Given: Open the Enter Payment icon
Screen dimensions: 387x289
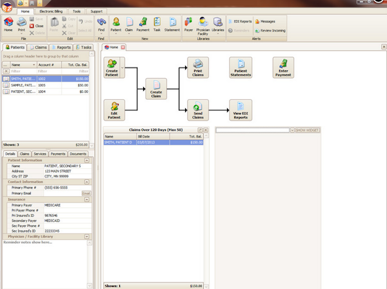Looking at the screenshot, I should pos(283,67).
